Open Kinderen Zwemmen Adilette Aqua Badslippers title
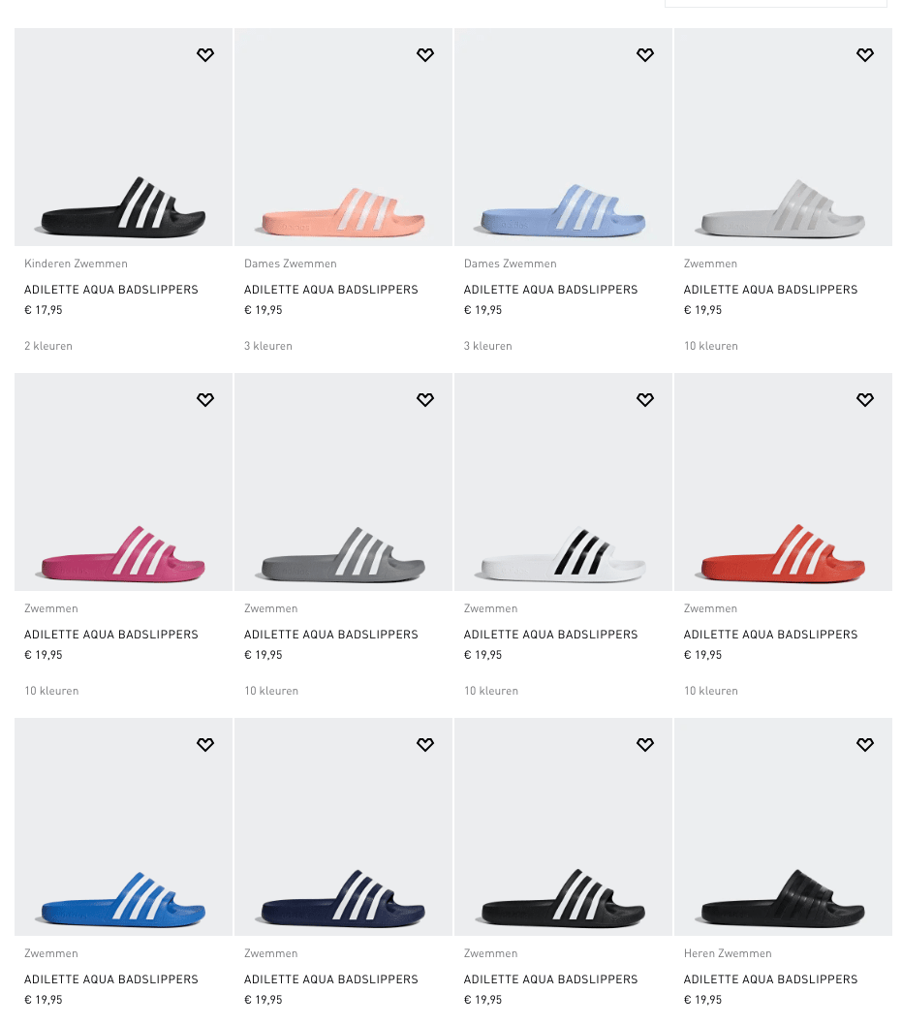Image resolution: width=902 pixels, height=1025 pixels. (111, 290)
